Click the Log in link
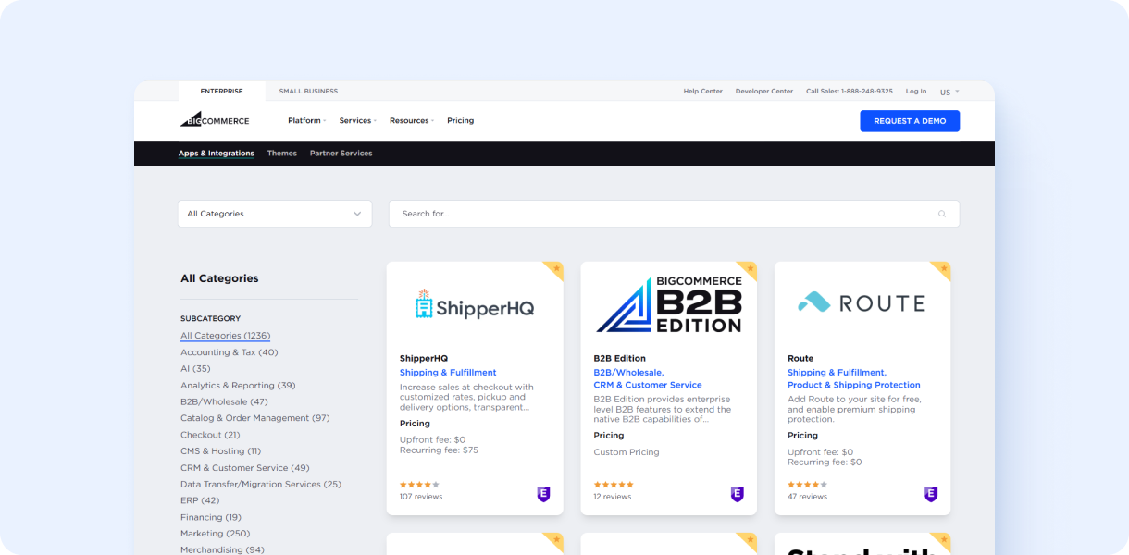Screen dimensions: 1129x555 pyautogui.click(x=916, y=92)
